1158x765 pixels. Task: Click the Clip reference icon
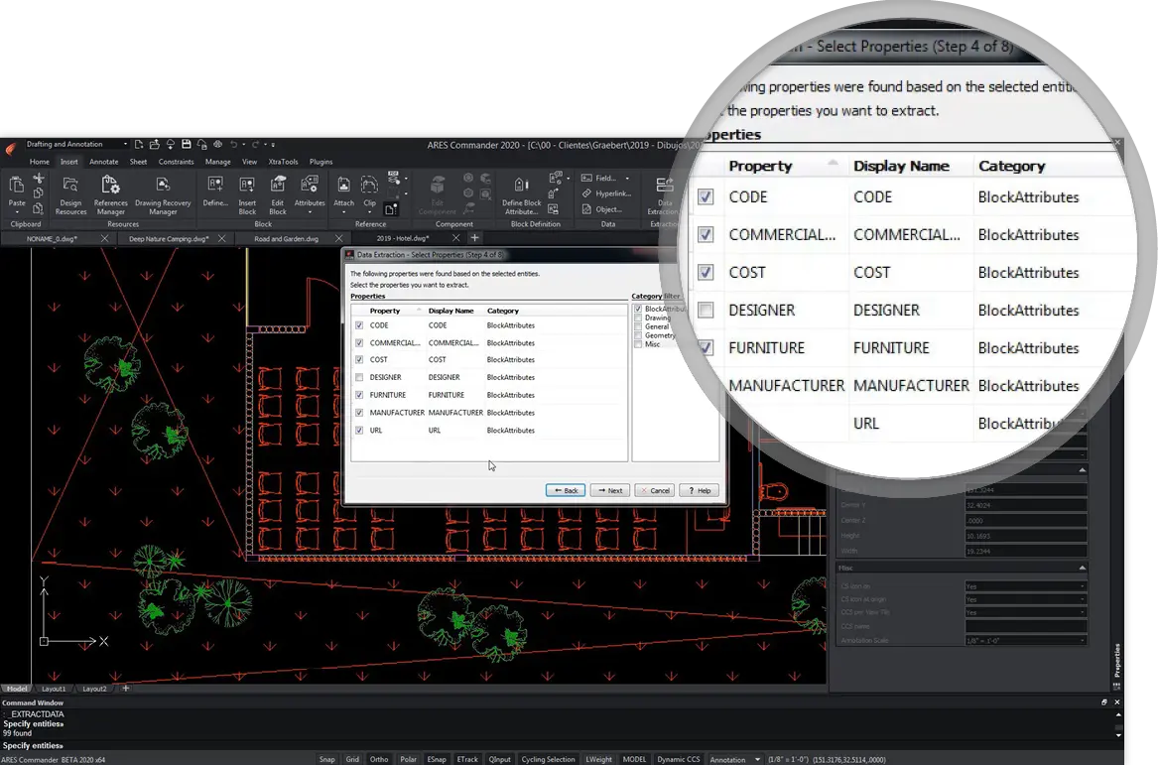pyautogui.click(x=369, y=185)
